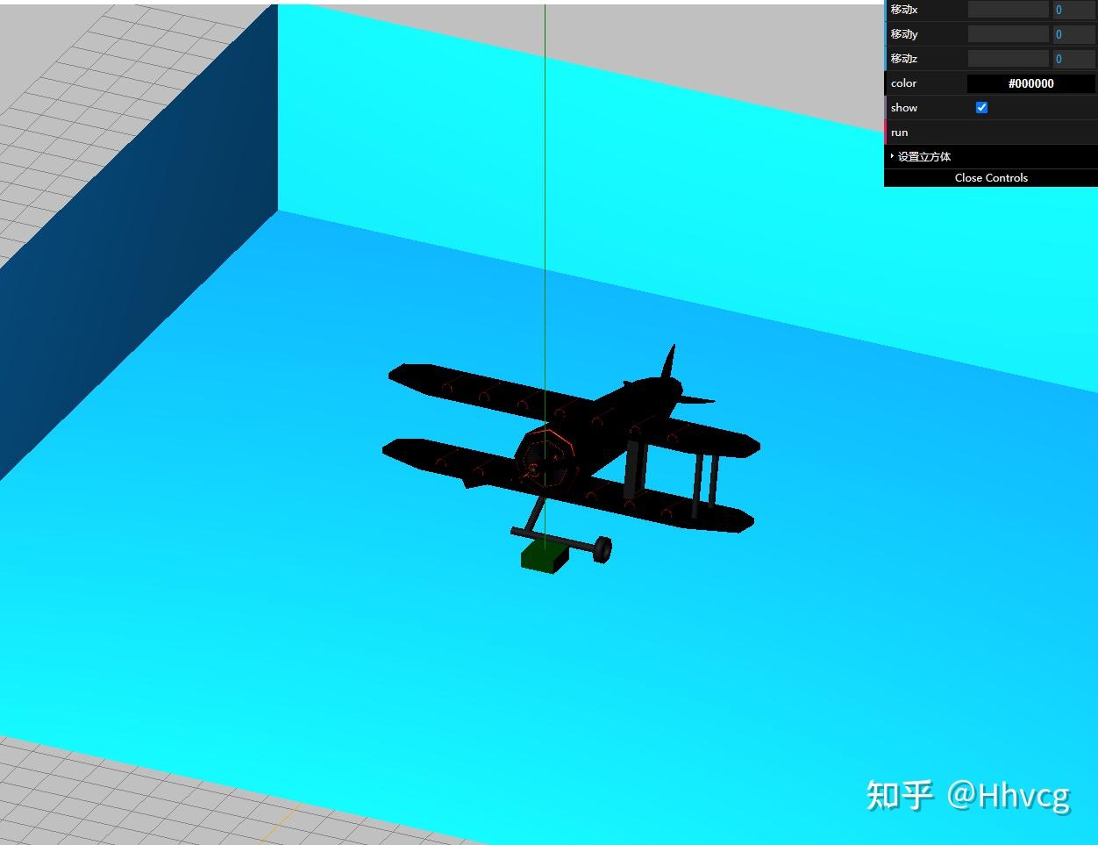Image resolution: width=1098 pixels, height=845 pixels.
Task: Open the #000000 color picker
Action: point(1030,83)
